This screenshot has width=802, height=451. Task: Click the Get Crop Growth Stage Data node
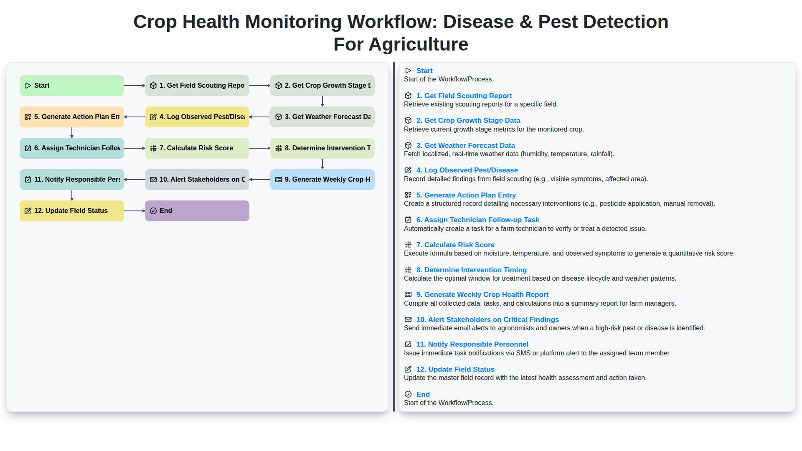(x=322, y=85)
